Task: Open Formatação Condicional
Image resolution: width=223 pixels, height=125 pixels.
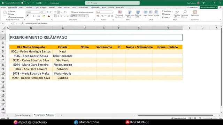Action: click(x=120, y=14)
